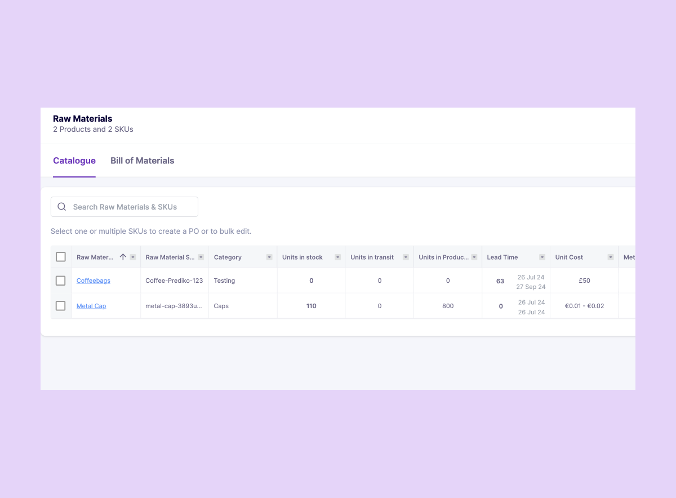Select the Catalogue tab
Image resolution: width=676 pixels, height=498 pixels.
pyautogui.click(x=74, y=161)
